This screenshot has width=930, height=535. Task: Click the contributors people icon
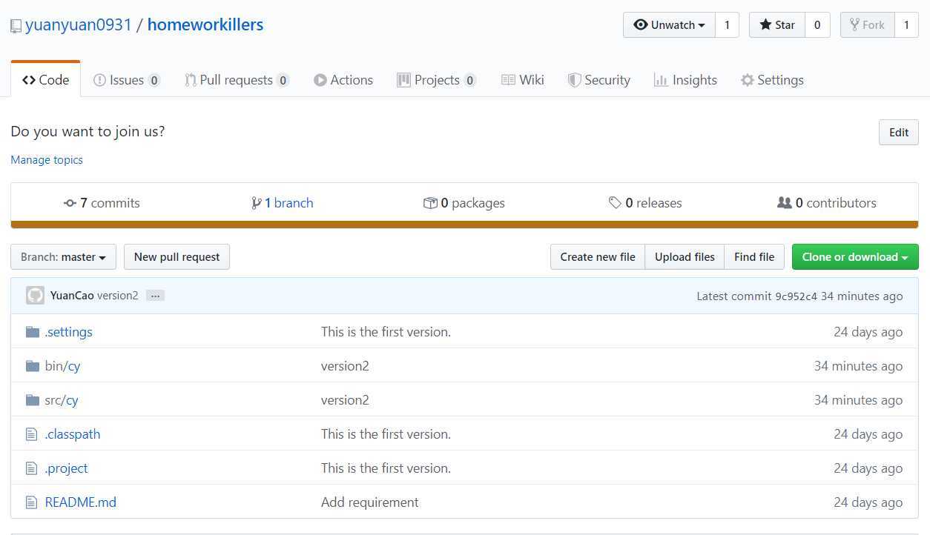click(x=785, y=203)
